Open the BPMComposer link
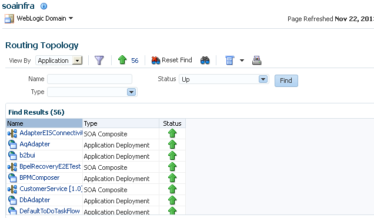 (x=39, y=177)
